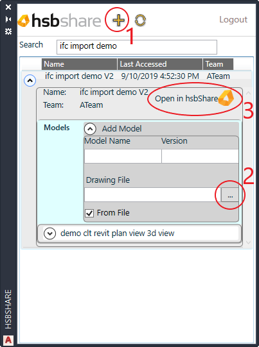Log out of hsbshare
This screenshot has height=347, width=259.
tap(233, 20)
